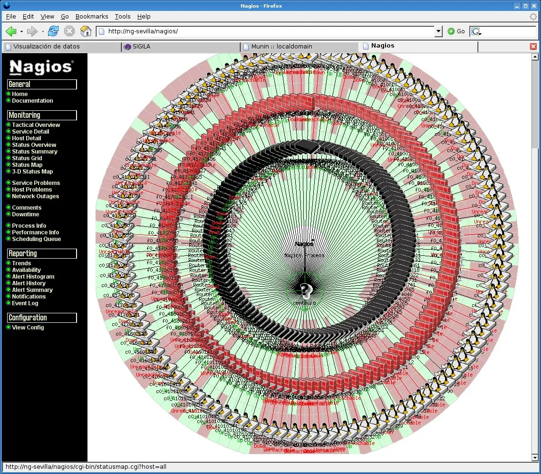Open Process Info
Viewport: 541px width, 474px height.
[29, 226]
